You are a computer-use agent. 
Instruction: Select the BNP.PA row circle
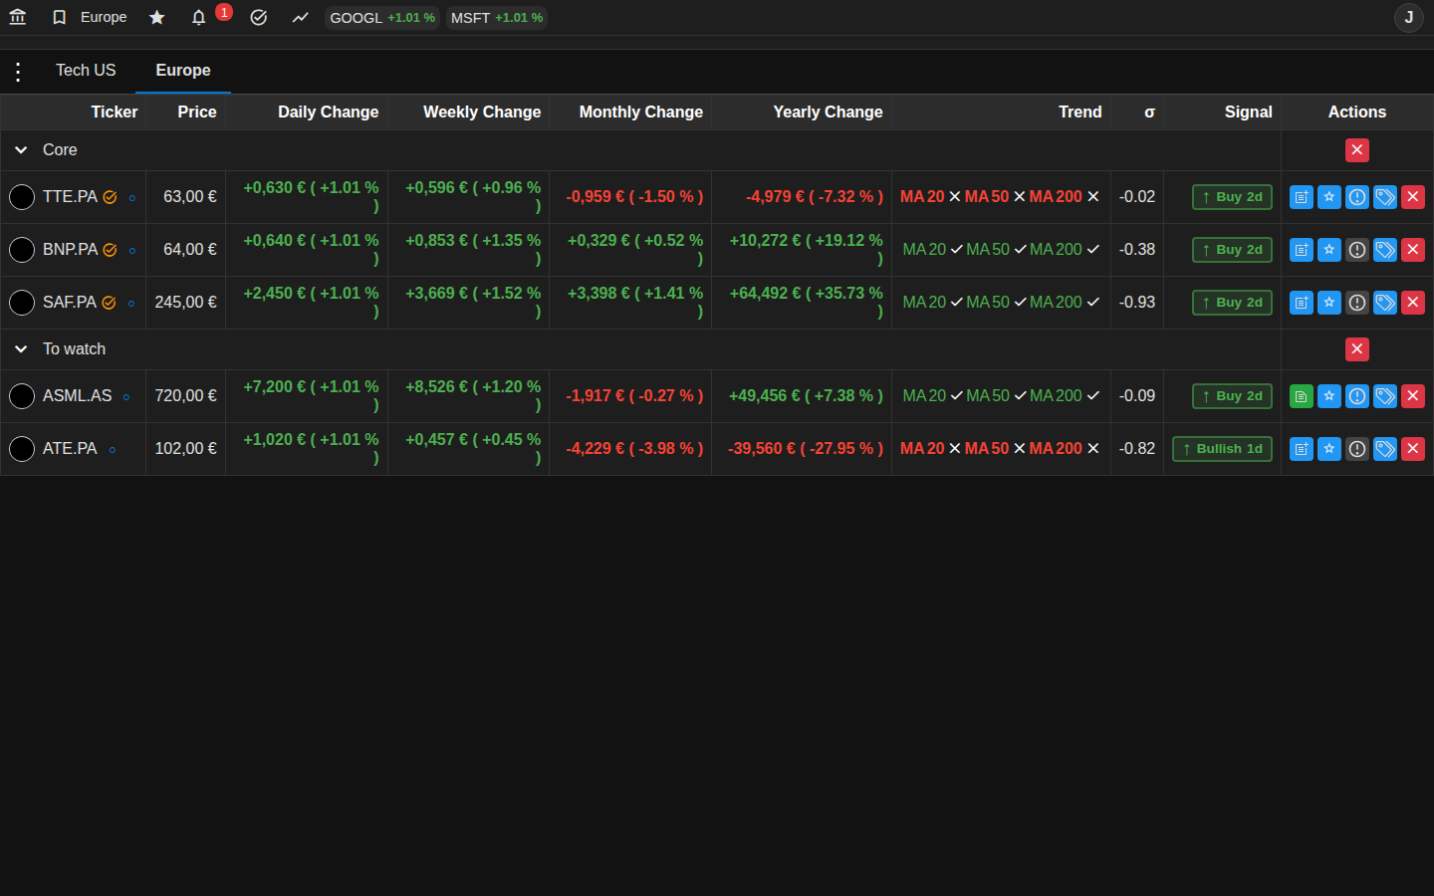pyautogui.click(x=22, y=250)
